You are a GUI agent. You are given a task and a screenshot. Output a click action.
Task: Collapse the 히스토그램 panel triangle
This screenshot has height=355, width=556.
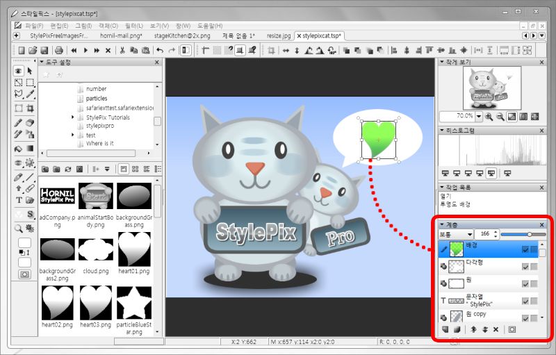point(442,130)
